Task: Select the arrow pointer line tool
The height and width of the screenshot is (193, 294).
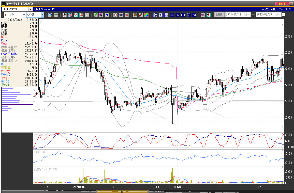Action: 101,15
